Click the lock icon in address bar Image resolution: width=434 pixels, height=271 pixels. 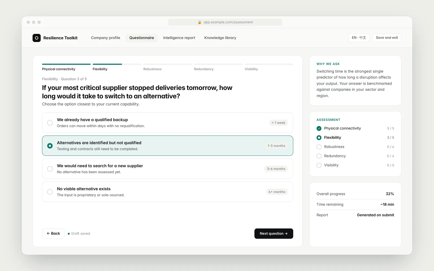(200, 22)
